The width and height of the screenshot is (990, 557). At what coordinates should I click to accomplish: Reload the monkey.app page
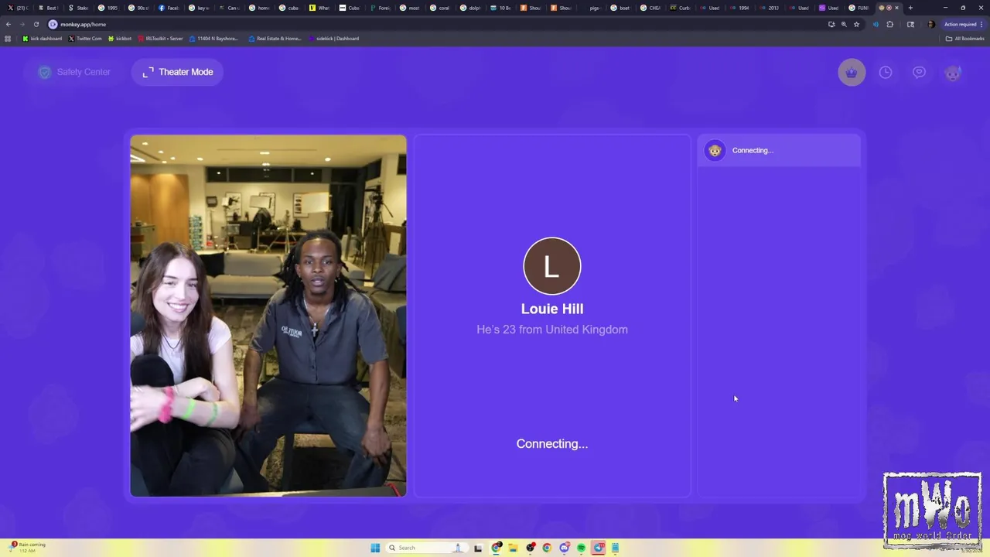tap(36, 24)
